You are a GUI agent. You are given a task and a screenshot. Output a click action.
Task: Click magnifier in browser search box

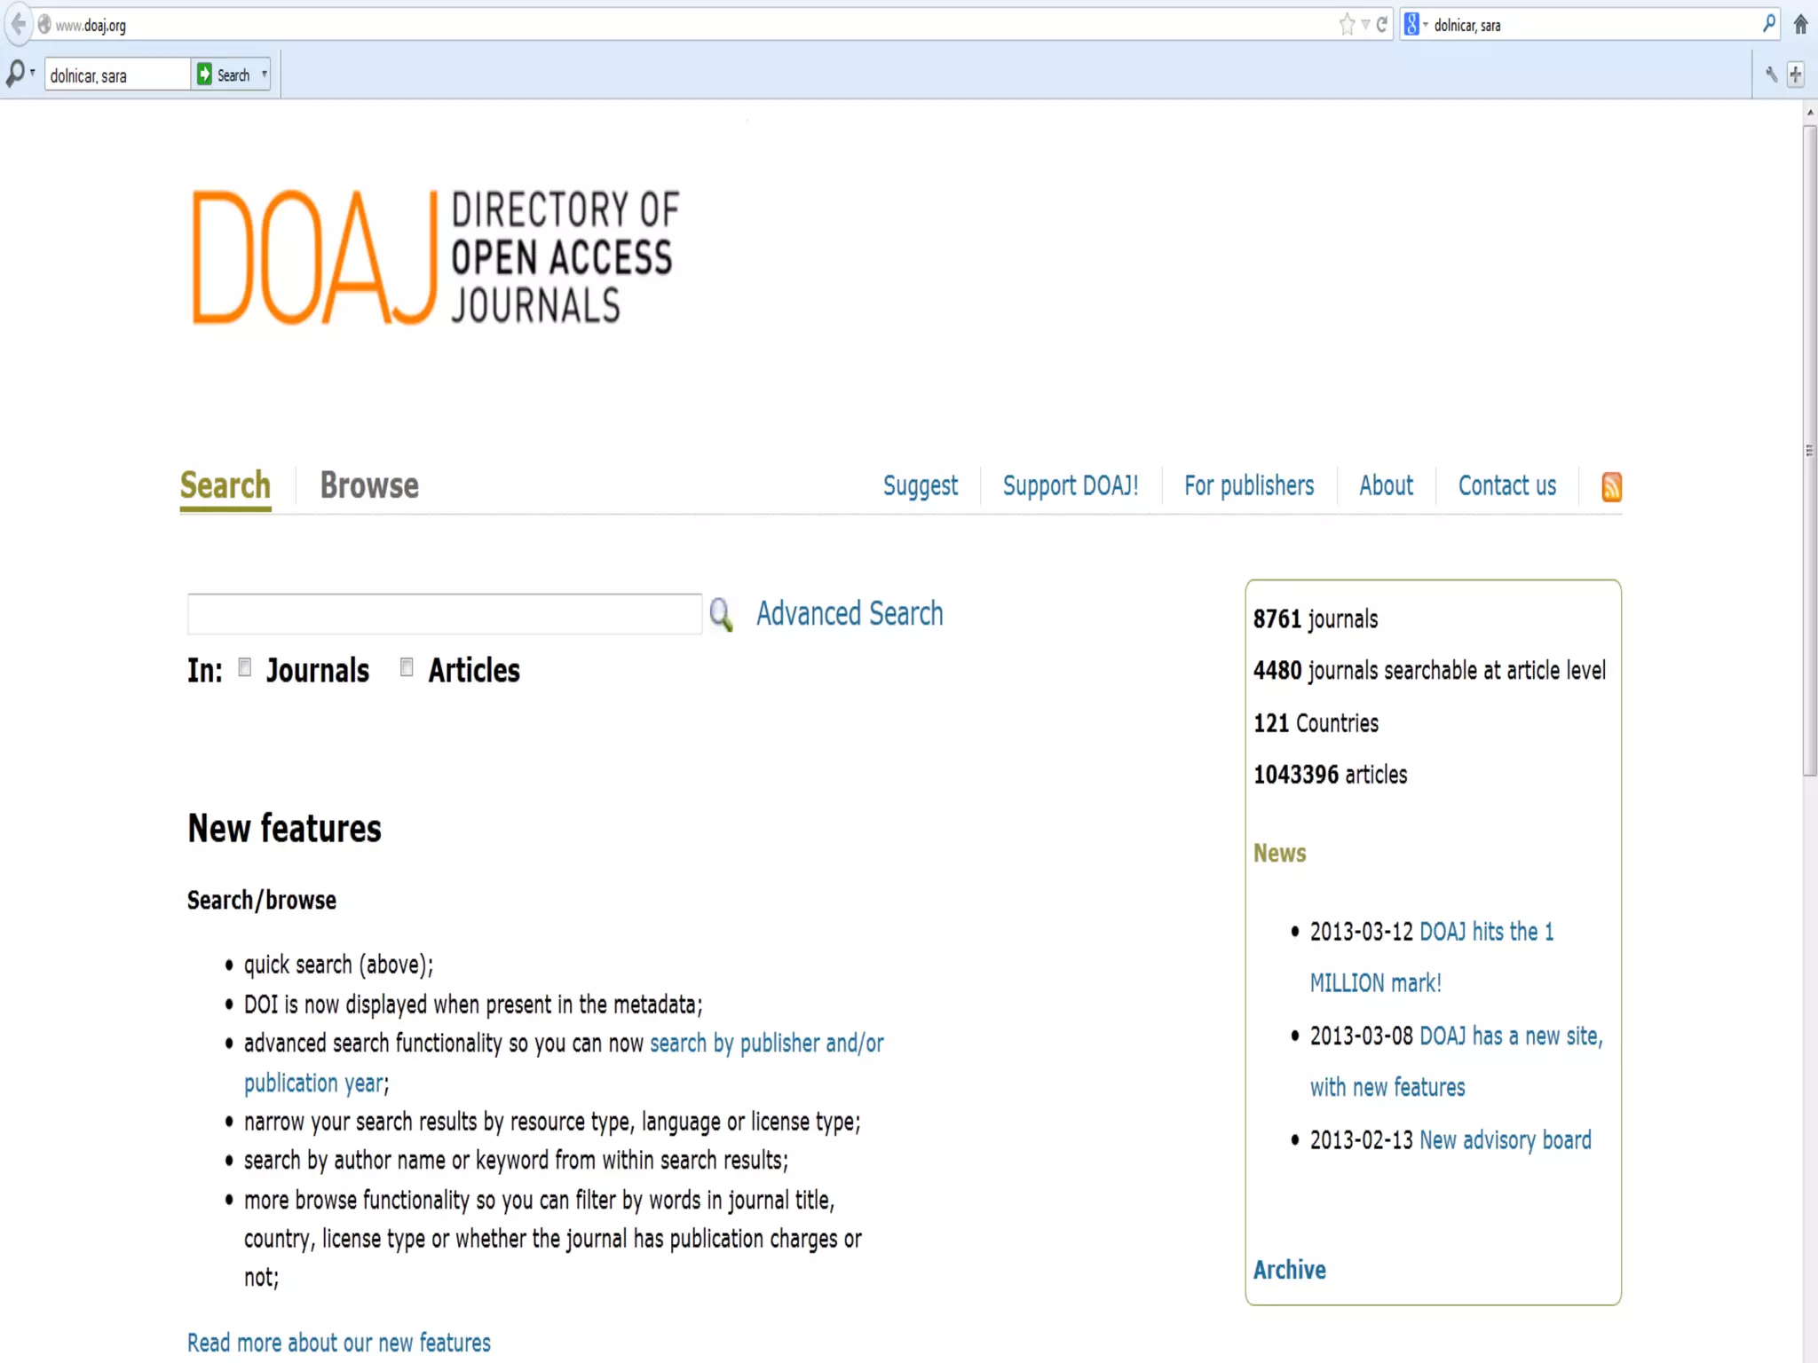(1768, 24)
